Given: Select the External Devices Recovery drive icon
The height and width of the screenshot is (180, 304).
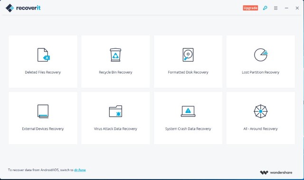Looking at the screenshot, I should 43,112.
